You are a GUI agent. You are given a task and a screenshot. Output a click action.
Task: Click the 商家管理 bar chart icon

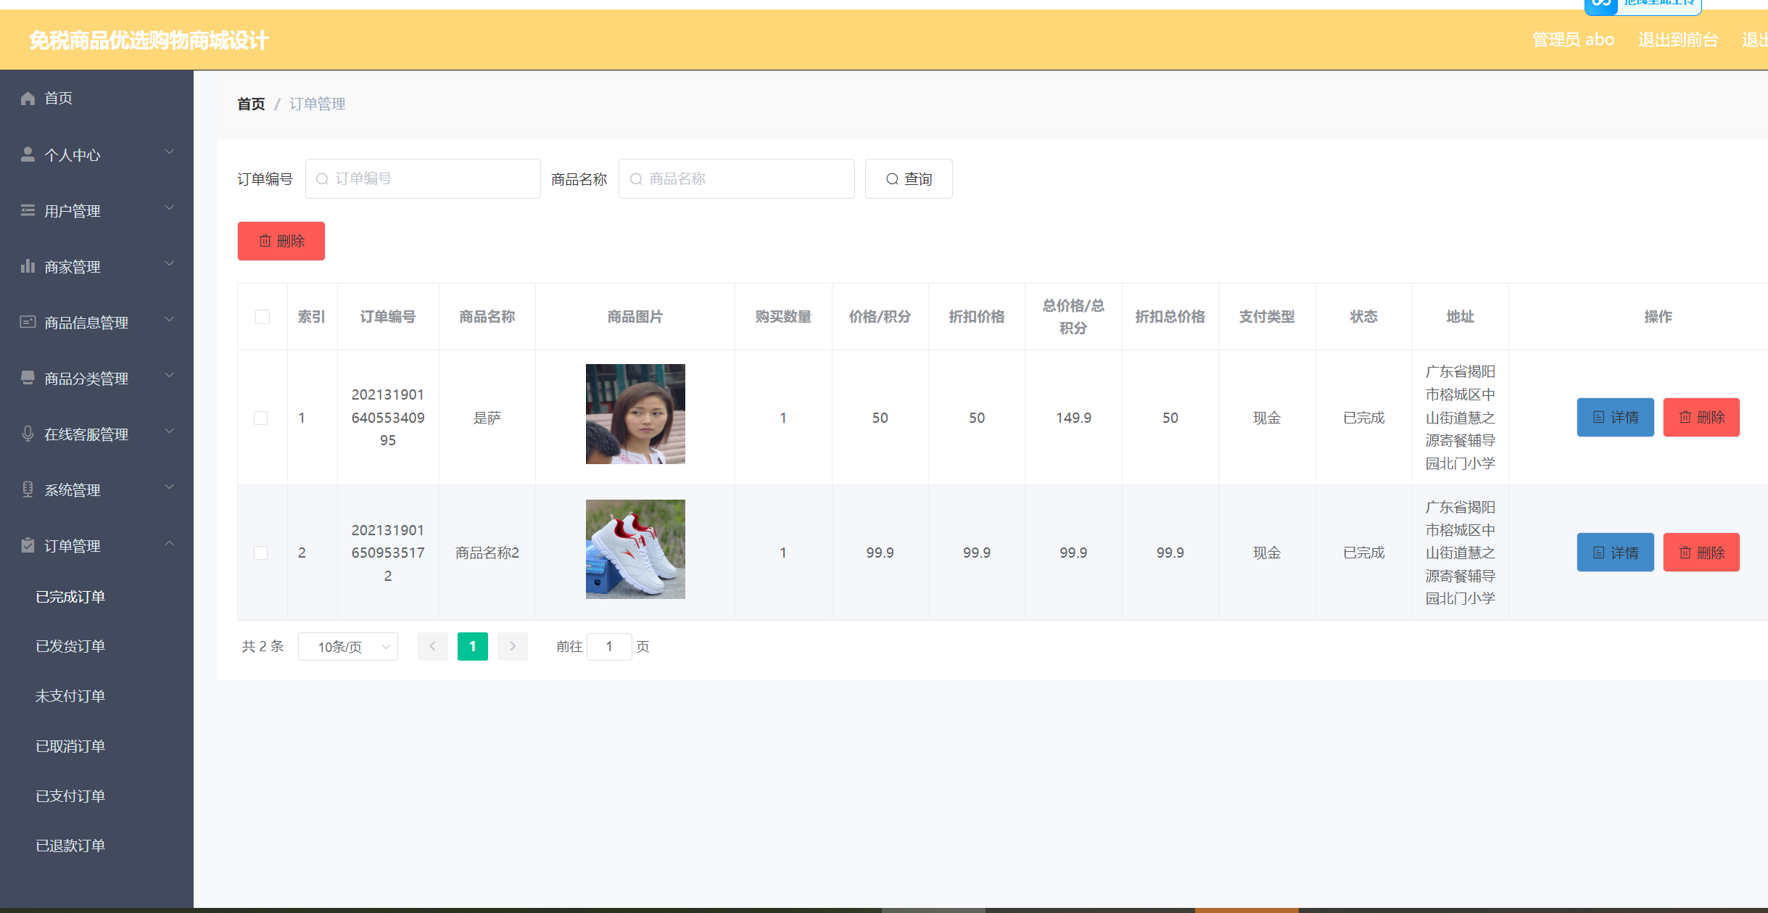[x=28, y=265]
